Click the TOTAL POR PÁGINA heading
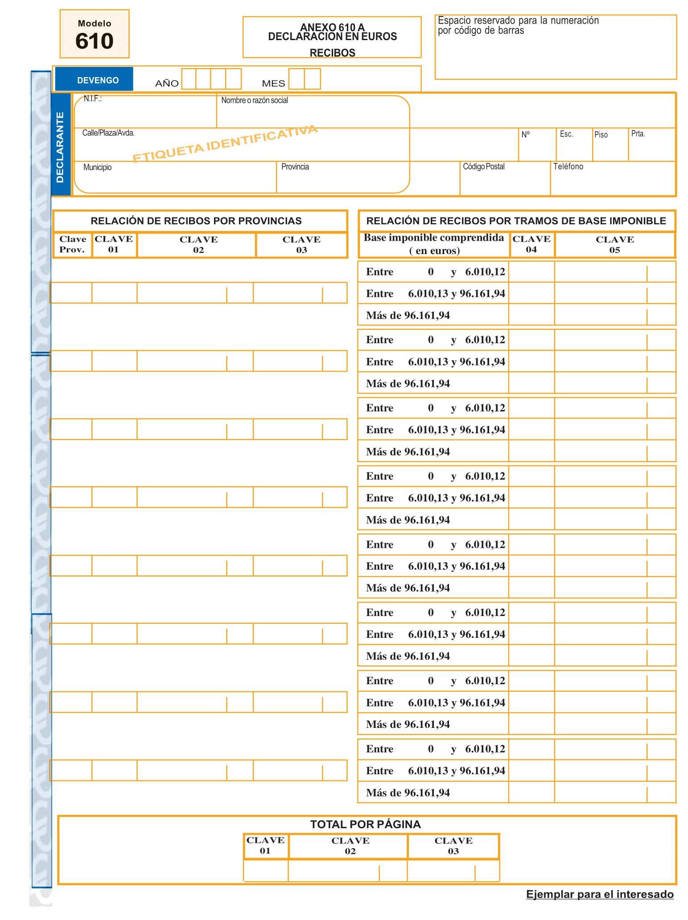The width and height of the screenshot is (688, 920). (366, 824)
